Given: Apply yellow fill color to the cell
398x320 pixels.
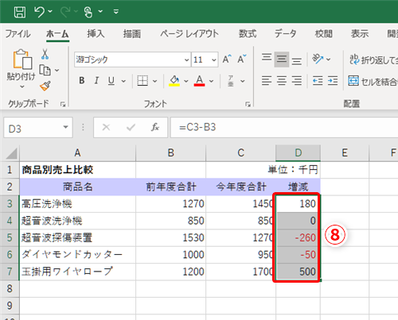Looking at the screenshot, I should [174, 80].
